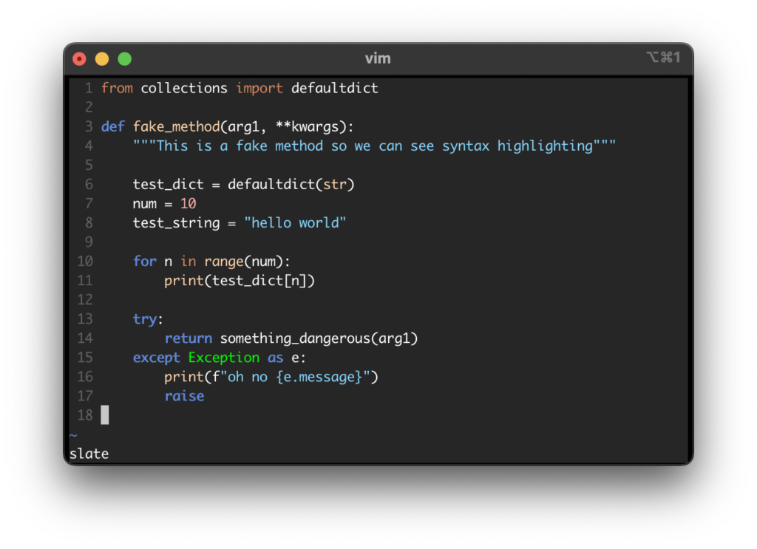Click the vim window title
The image size is (757, 549).
(378, 58)
